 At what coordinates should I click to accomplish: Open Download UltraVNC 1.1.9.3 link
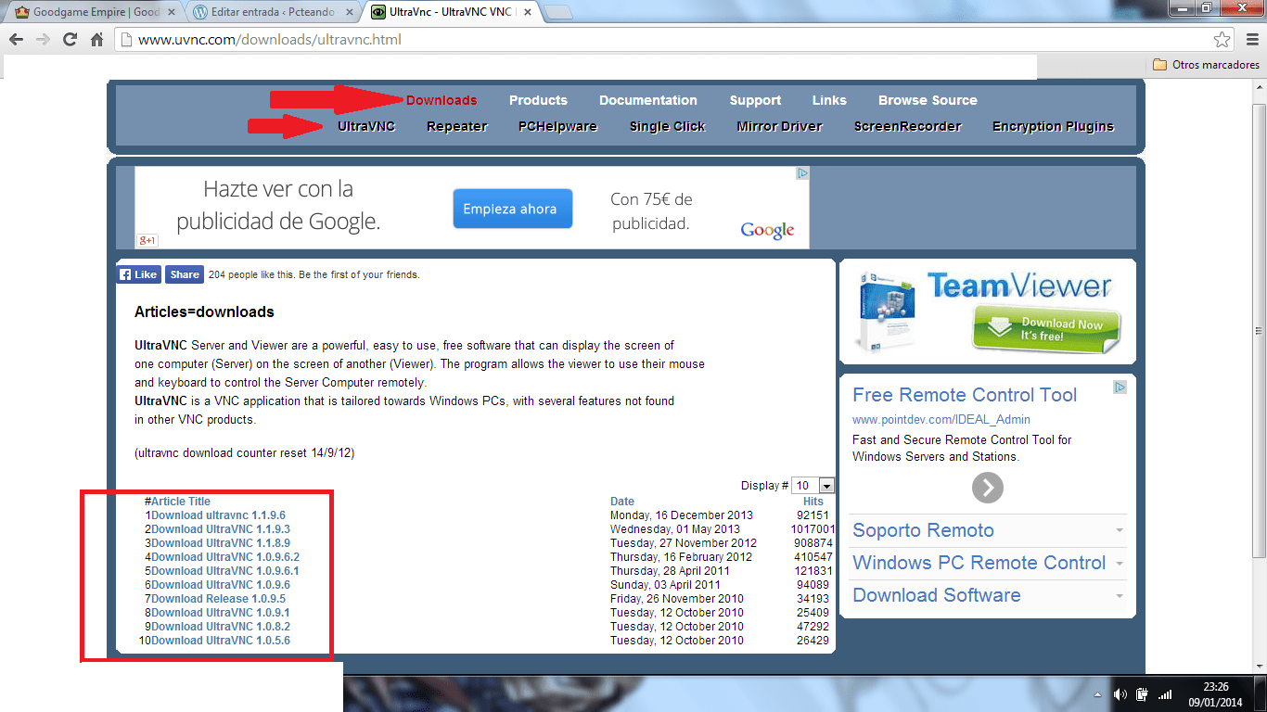click(221, 529)
